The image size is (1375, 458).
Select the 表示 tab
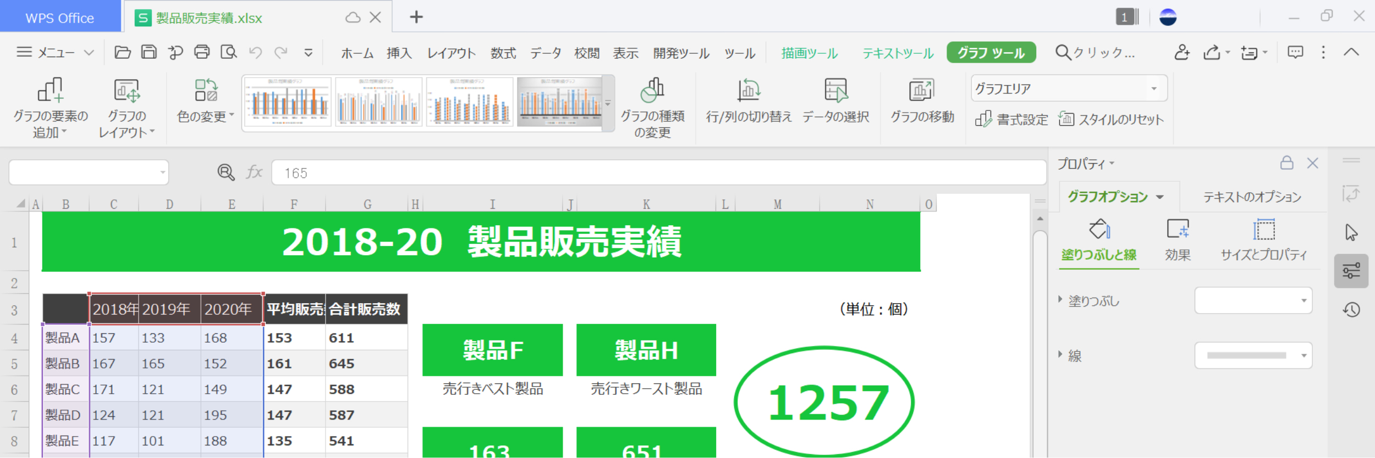tap(626, 53)
